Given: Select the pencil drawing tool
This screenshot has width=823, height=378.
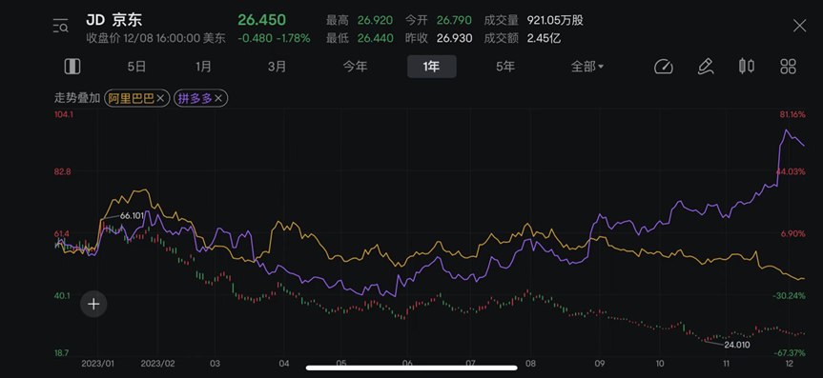Looking at the screenshot, I should [x=705, y=67].
